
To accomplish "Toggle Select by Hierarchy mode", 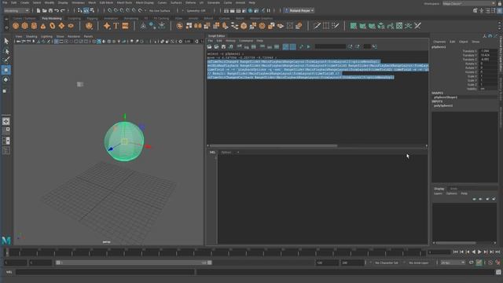I will coord(80,10).
